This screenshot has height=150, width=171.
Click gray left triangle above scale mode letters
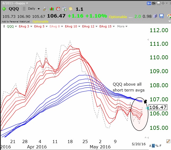point(148,138)
